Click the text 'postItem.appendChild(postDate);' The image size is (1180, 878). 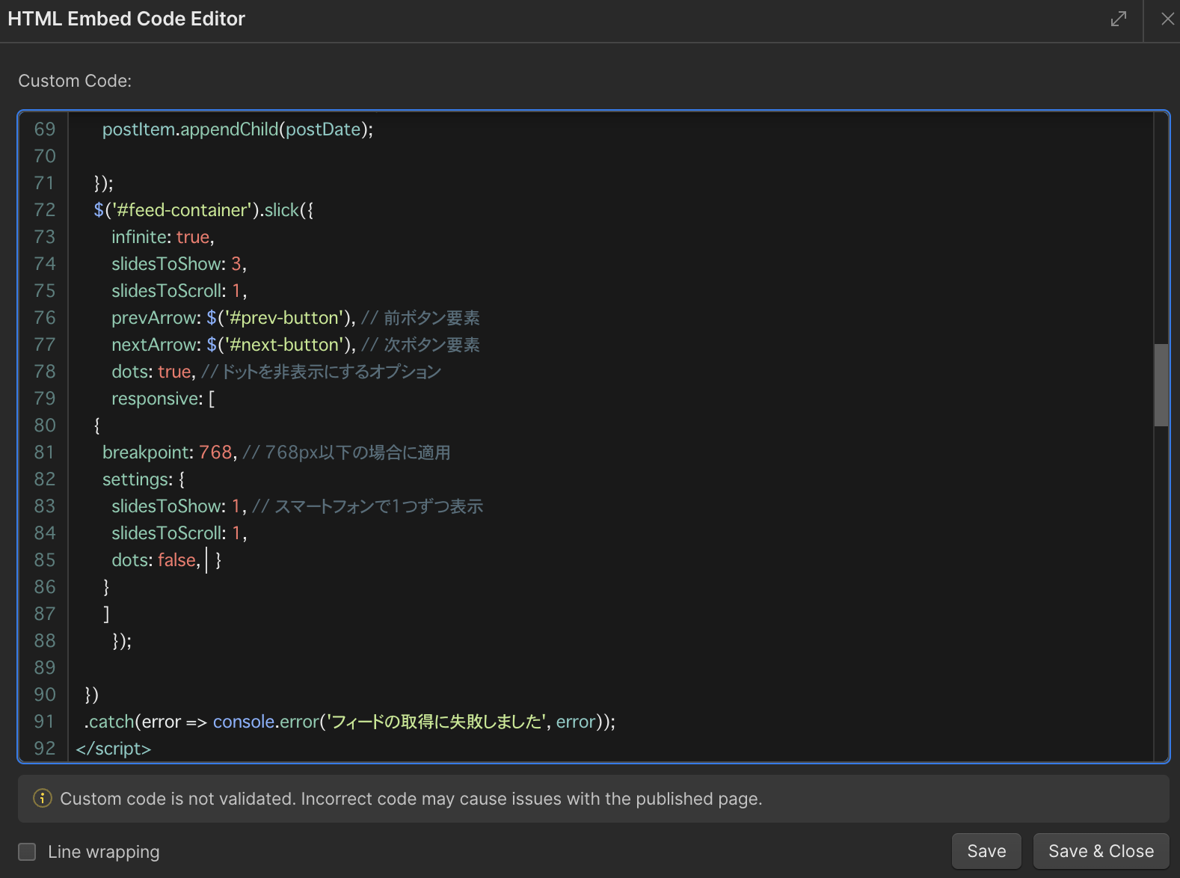238,129
